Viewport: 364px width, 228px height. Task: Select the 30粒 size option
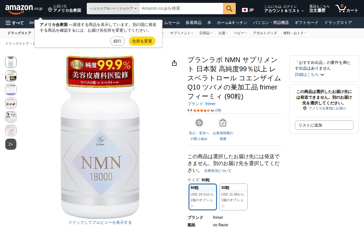[x=233, y=197]
